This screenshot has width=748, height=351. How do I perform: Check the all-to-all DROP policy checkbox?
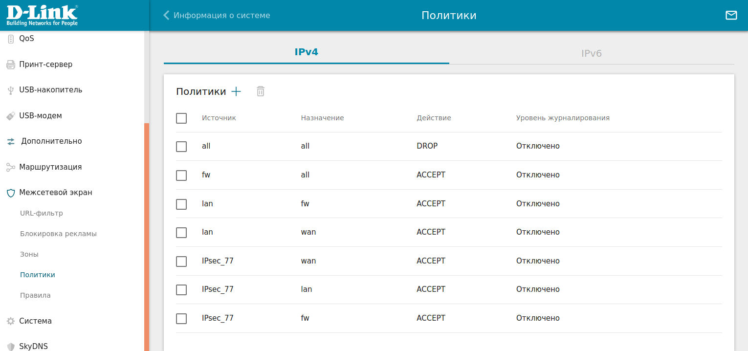click(181, 147)
